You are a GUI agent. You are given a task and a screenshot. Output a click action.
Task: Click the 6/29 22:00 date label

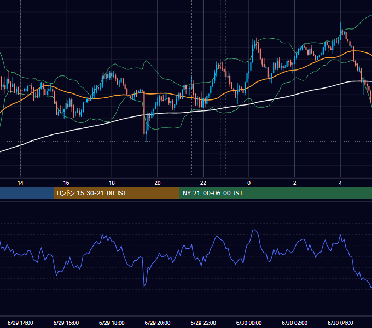[x=204, y=323]
